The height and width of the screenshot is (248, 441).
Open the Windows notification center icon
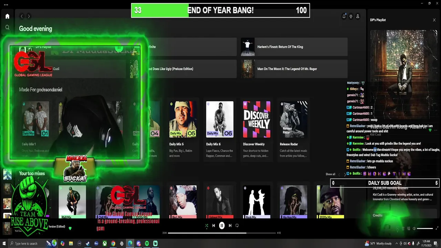[x=436, y=244]
